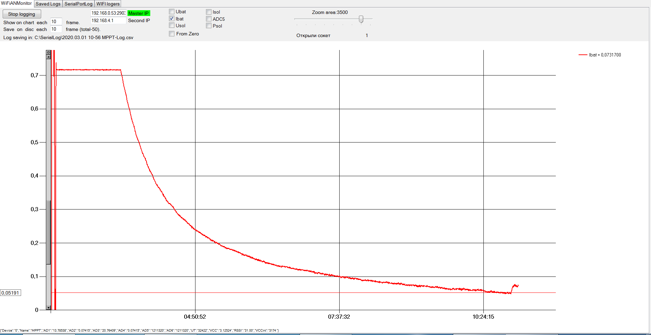The height and width of the screenshot is (335, 651).
Task: Enable the Ubat checkbox
Action: [x=172, y=12]
